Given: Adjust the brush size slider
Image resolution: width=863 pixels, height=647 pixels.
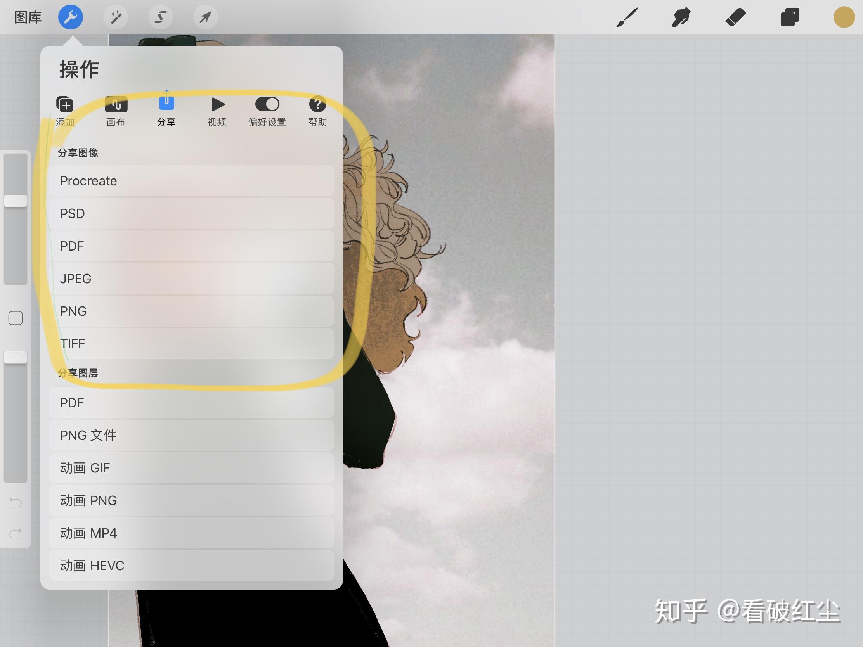Looking at the screenshot, I should point(16,201).
